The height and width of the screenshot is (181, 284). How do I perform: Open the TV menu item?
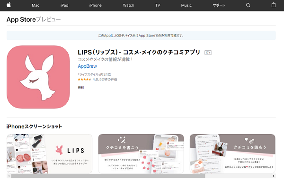pyautogui.click(x=158, y=5)
